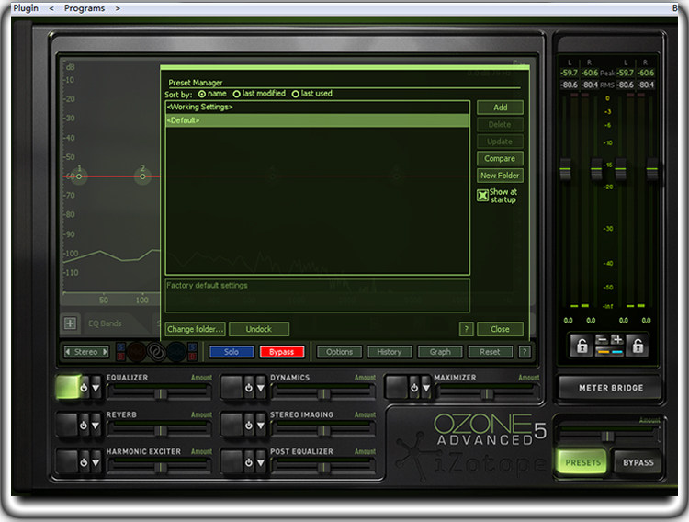The image size is (689, 522).
Task: Open the Post Equalizer preset dropdown arrow
Action: coord(261,462)
